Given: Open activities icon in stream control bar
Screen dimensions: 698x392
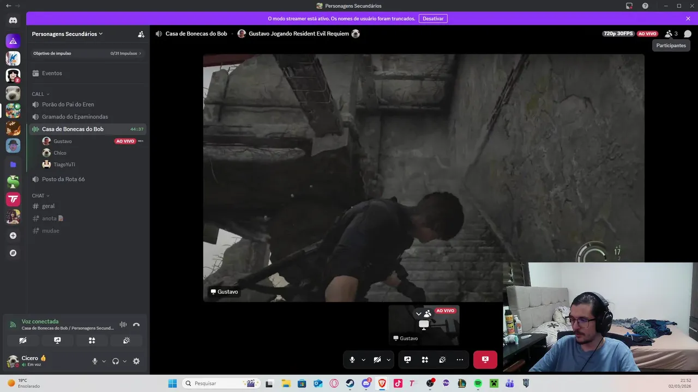Looking at the screenshot, I should [425, 360].
